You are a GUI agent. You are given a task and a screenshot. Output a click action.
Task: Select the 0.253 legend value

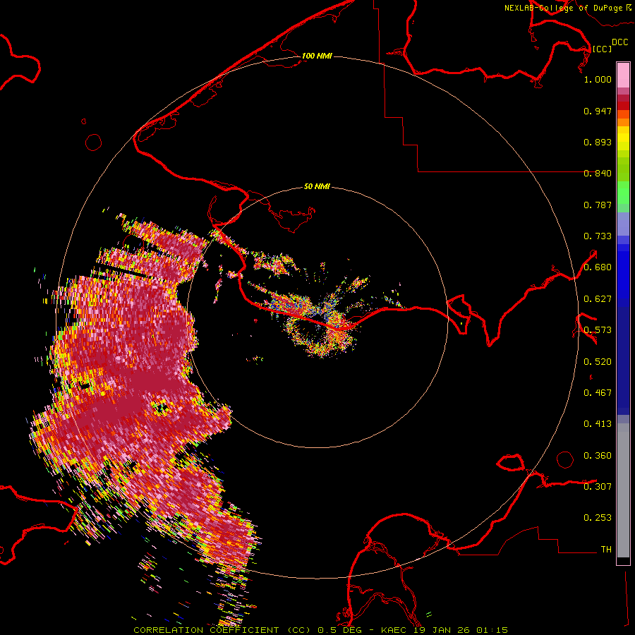(x=598, y=518)
